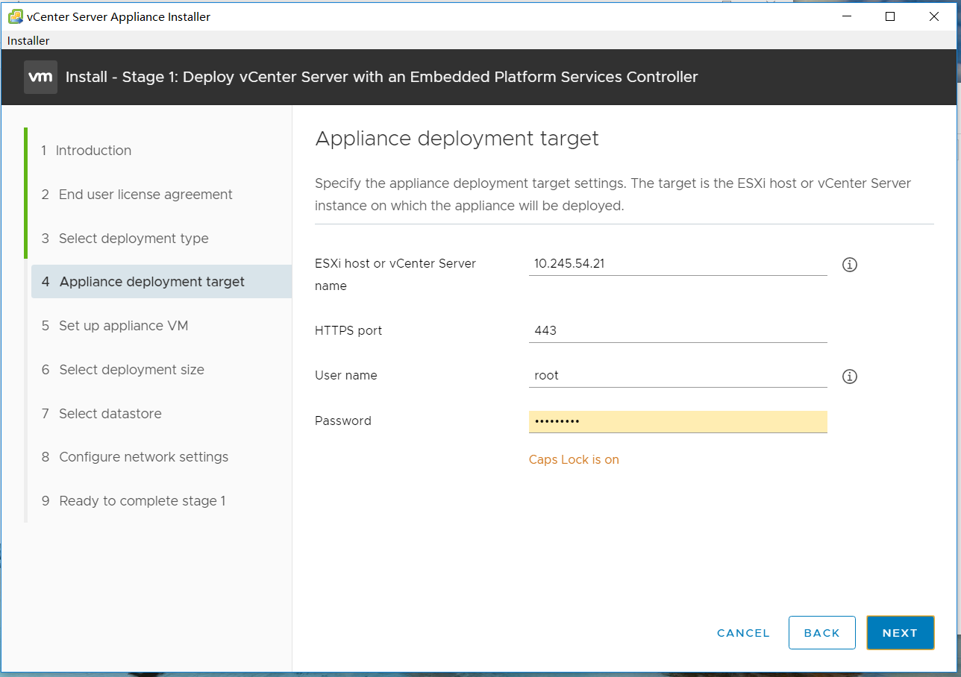Click the 'HTTPS port' label
The image size is (961, 677).
click(x=348, y=331)
